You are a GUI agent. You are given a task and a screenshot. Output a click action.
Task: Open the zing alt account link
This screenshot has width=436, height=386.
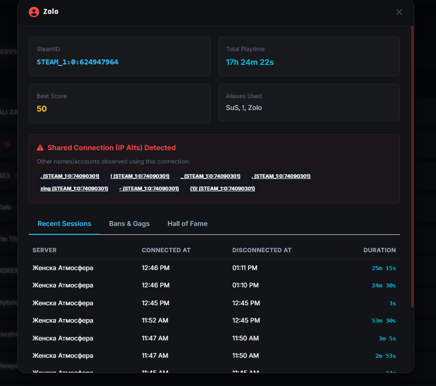pyautogui.click(x=74, y=189)
